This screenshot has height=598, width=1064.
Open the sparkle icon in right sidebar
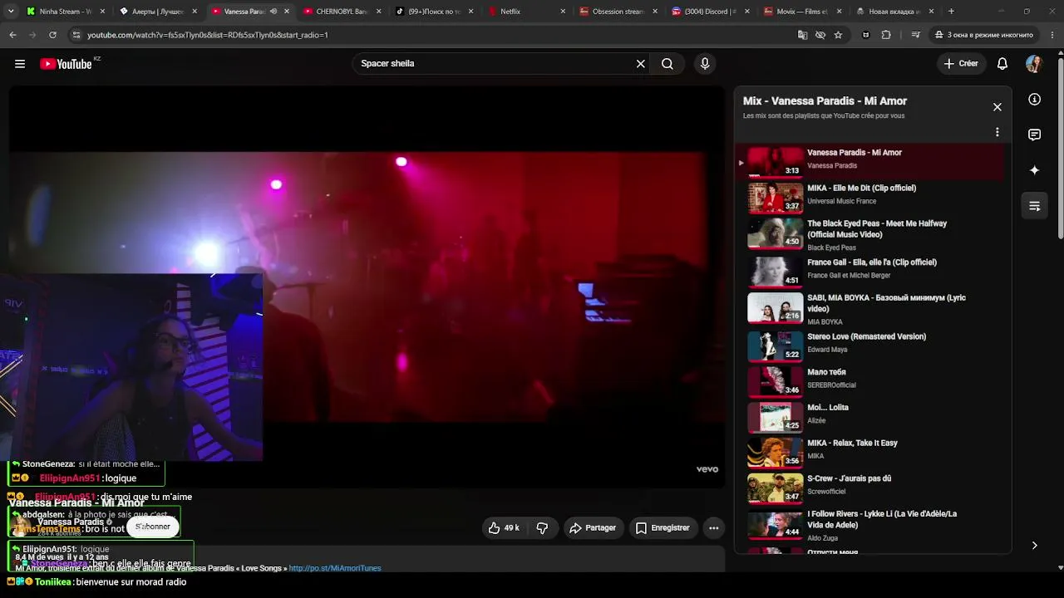[1035, 170]
